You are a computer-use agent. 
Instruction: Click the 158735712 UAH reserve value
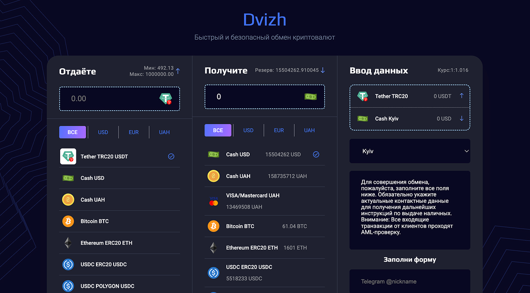click(x=287, y=176)
